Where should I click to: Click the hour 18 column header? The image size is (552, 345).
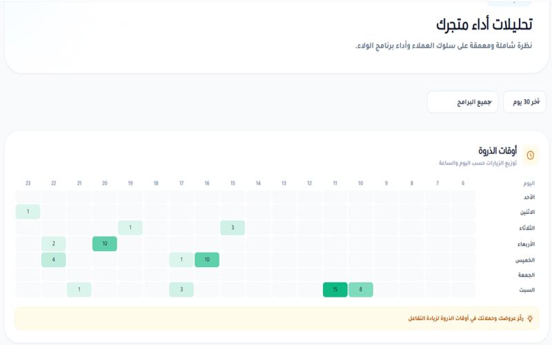click(156, 183)
